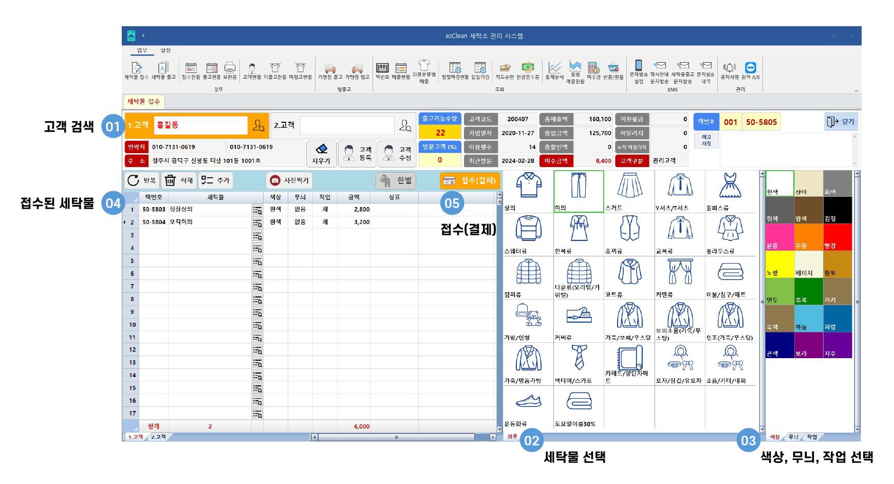This screenshot has width=894, height=484.
Task: Select the 운동화류 sneaker icon
Action: (528, 407)
